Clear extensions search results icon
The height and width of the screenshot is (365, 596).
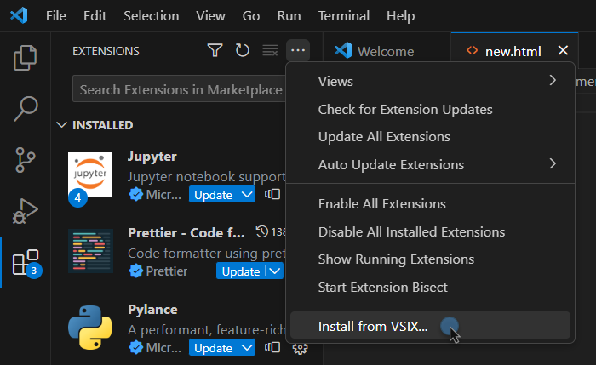point(270,51)
